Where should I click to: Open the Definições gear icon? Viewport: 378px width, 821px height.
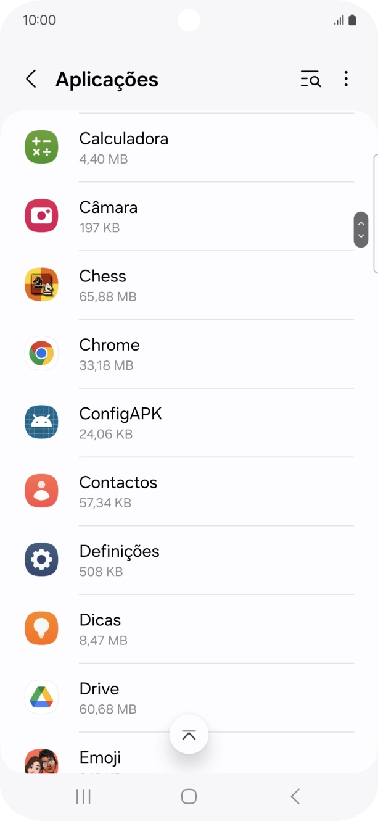tap(41, 559)
